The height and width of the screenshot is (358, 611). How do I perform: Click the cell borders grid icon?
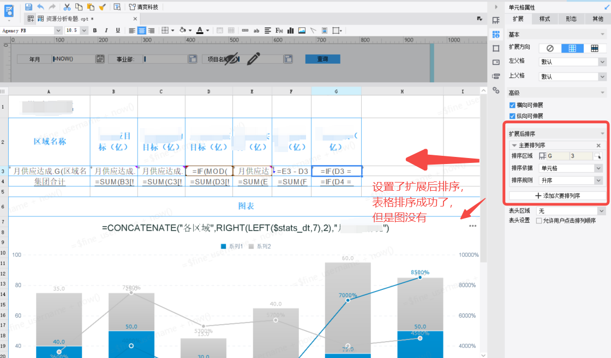point(165,31)
